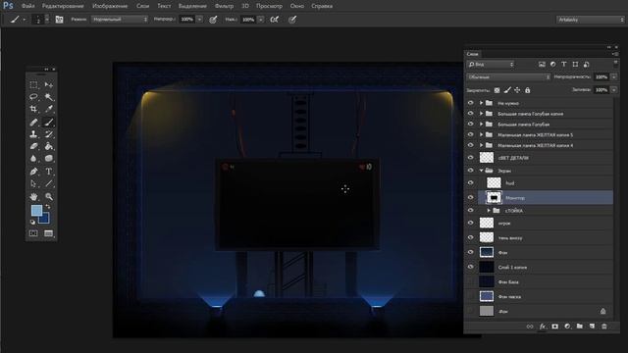This screenshot has height=353, width=628.
Task: Open the brush mode dropdown in options bar
Action: coord(120,20)
